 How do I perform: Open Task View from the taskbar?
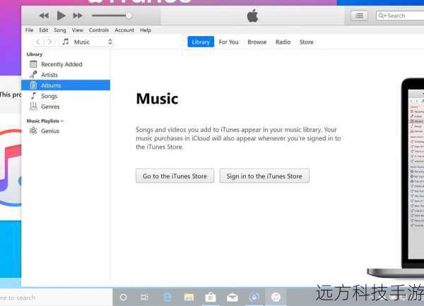144,298
